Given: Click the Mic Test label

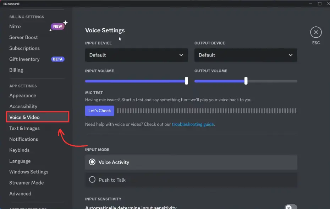Looking at the screenshot, I should tap(94, 93).
